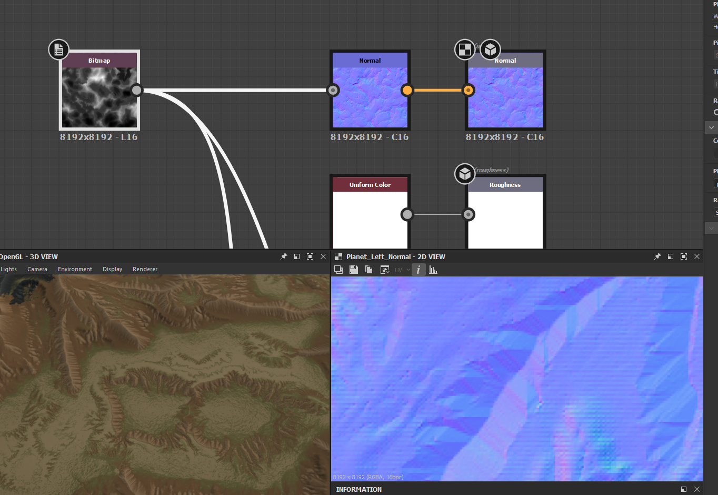Click the document badge above the Bitmap node

[58, 49]
